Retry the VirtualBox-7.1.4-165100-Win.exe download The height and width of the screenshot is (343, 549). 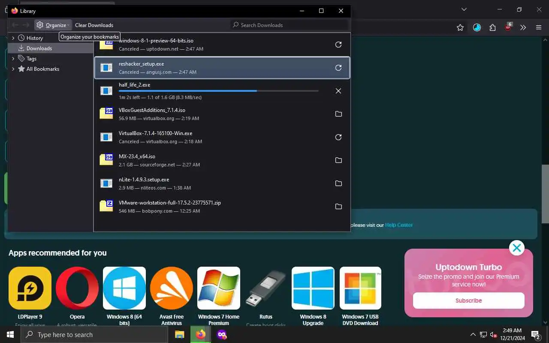click(338, 137)
